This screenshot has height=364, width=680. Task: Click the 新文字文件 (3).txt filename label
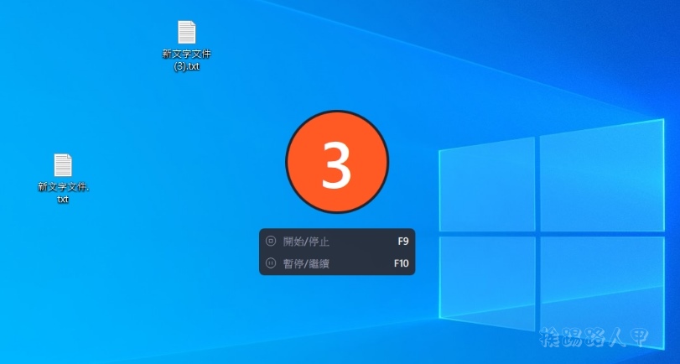[186, 60]
